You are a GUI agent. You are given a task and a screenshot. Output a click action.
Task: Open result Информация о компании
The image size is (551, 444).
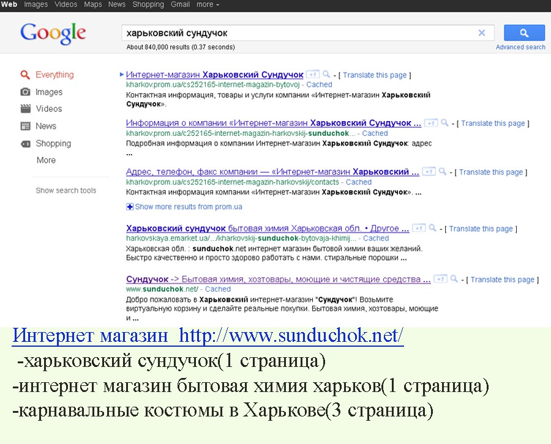click(274, 123)
